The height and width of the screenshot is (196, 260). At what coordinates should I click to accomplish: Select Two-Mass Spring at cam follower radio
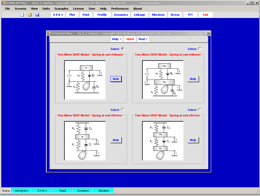click(x=200, y=49)
